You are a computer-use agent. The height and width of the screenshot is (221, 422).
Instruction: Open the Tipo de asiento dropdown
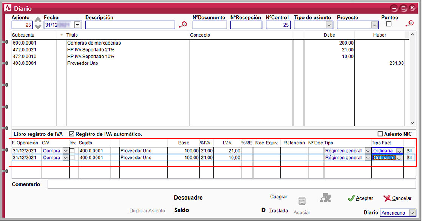[329, 25]
